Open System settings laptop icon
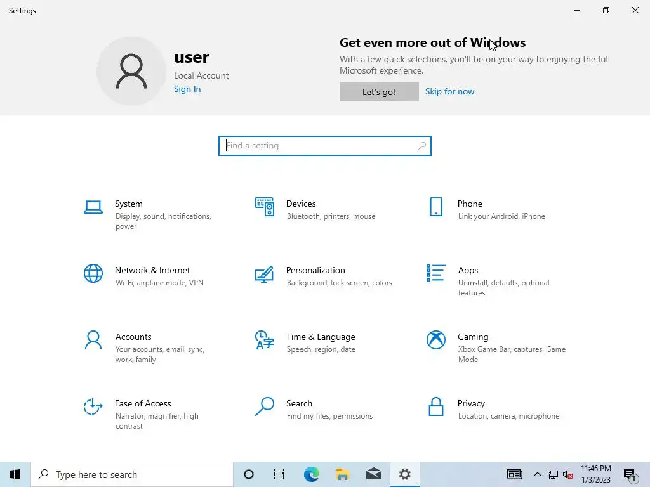Screen dimensions: 650x487 pos(93,207)
